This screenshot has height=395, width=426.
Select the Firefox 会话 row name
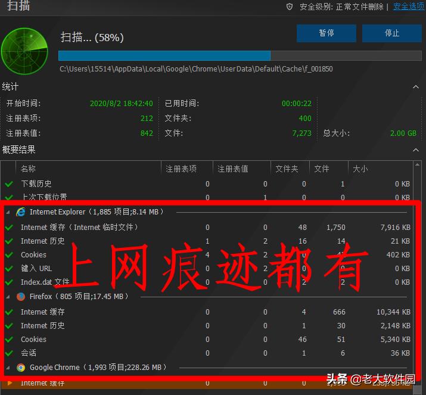point(29,353)
